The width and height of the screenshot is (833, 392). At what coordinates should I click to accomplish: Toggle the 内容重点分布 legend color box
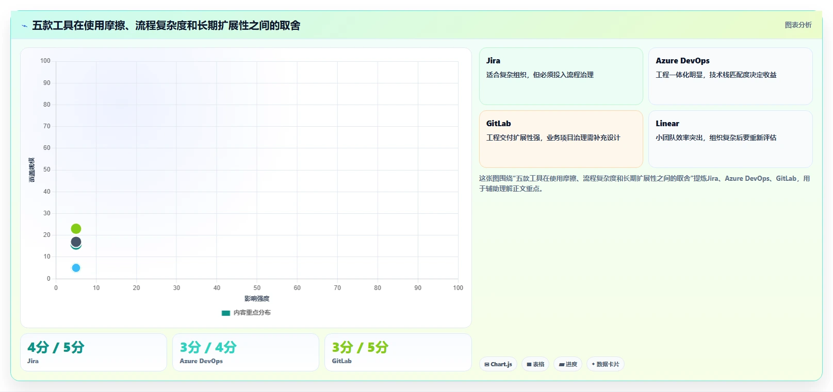[x=225, y=313]
